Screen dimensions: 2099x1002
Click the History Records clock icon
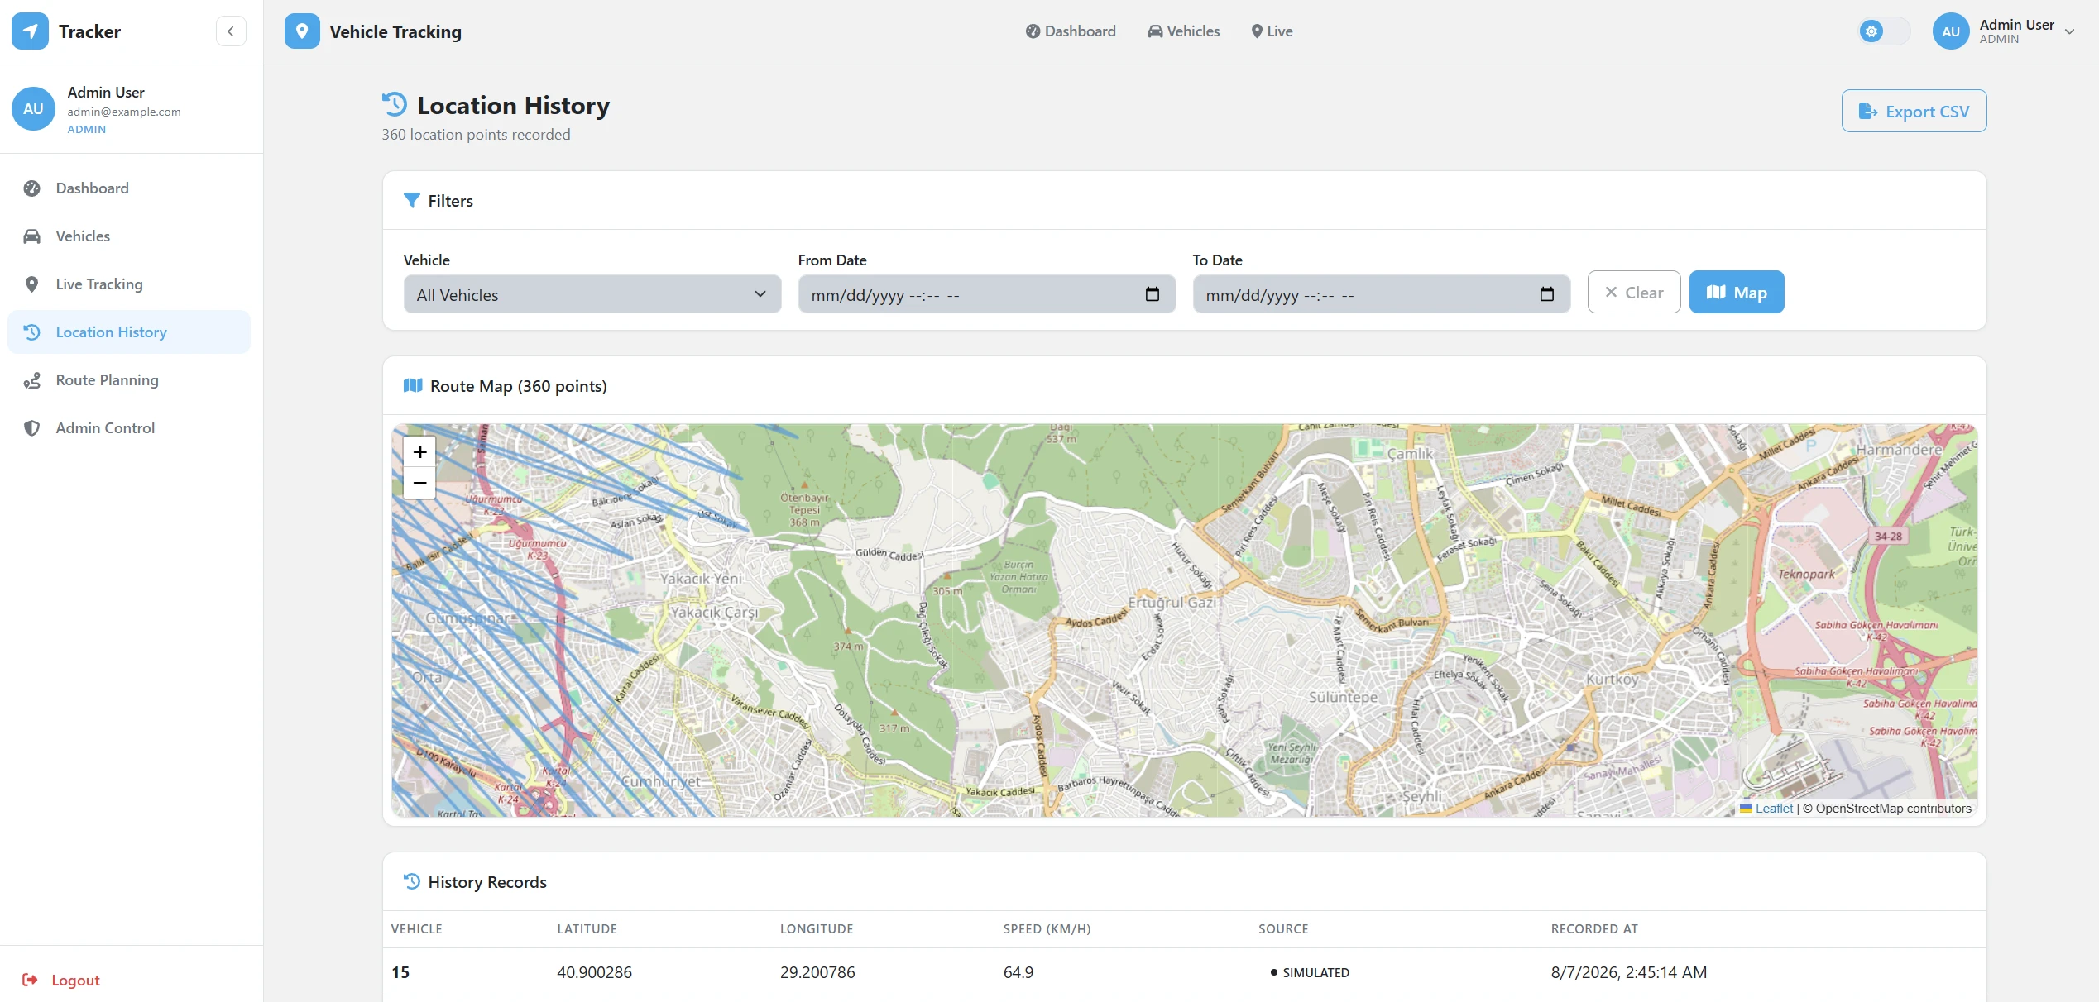411,881
